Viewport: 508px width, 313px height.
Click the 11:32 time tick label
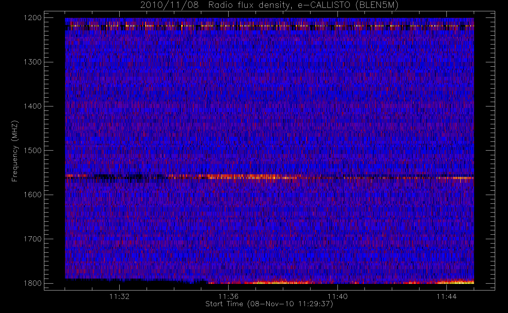tap(119, 296)
